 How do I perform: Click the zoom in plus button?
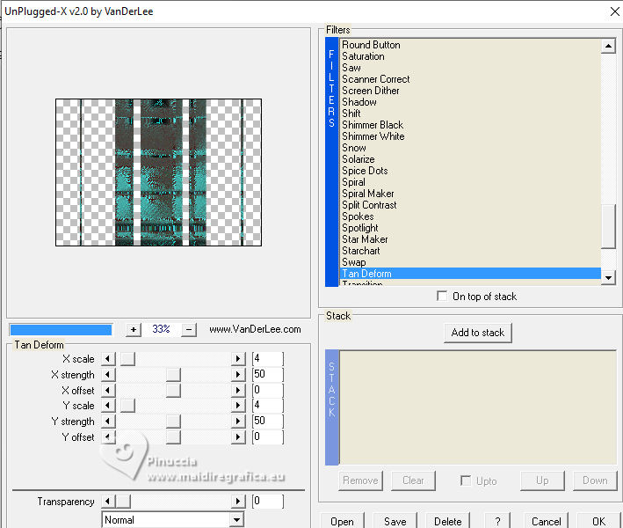click(134, 329)
